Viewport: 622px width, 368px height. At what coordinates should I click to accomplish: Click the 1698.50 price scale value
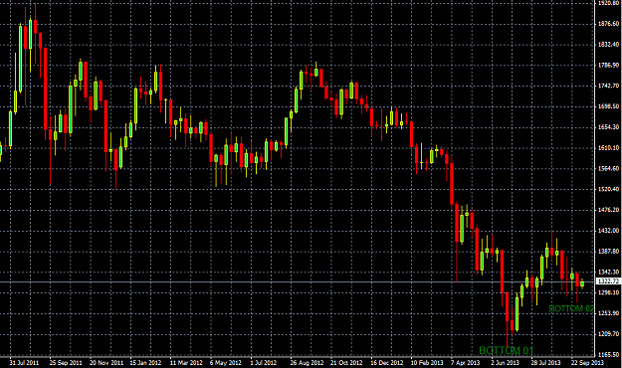(608, 106)
